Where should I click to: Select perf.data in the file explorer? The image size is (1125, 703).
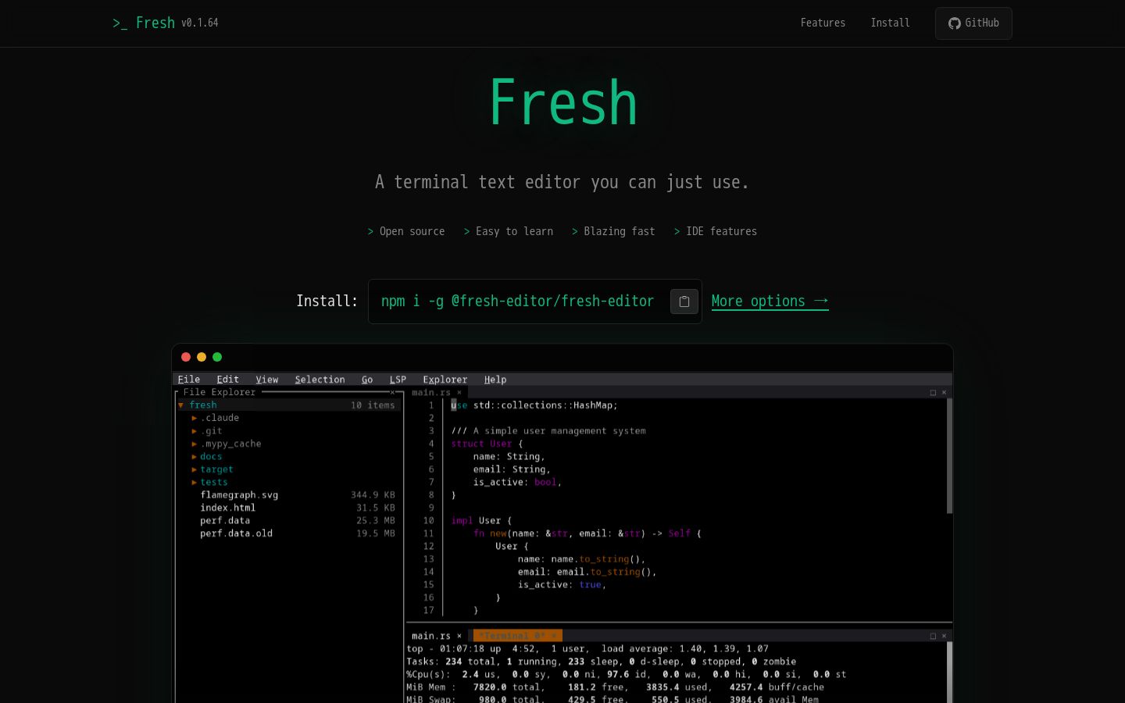click(225, 520)
